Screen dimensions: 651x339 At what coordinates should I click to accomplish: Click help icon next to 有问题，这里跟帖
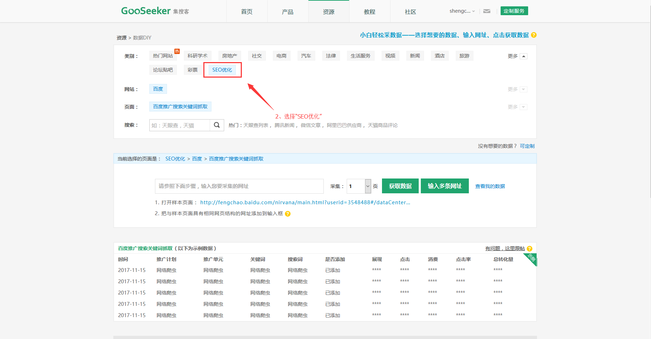(530, 249)
